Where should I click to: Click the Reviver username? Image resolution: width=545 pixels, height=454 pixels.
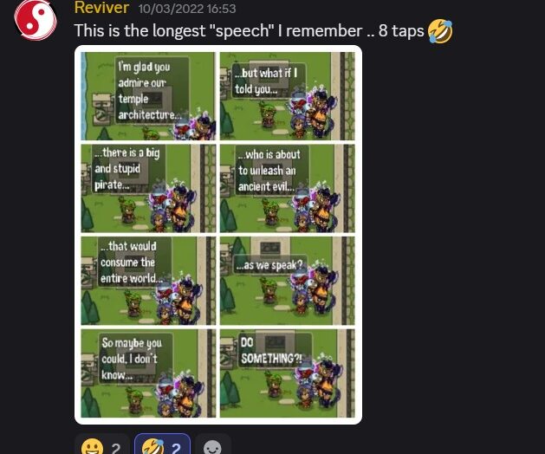pyautogui.click(x=101, y=8)
